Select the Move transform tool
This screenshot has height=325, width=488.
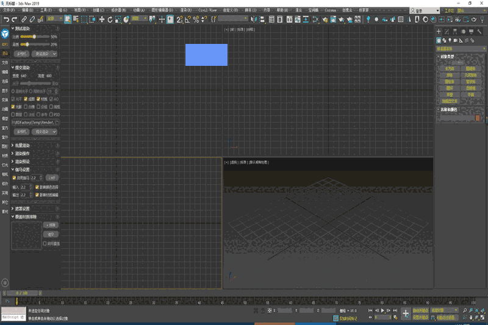101,20
